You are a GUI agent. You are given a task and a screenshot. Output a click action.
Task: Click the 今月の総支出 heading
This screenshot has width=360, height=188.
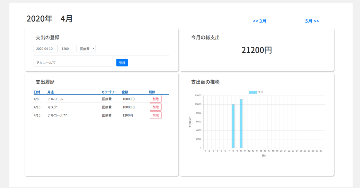(205, 37)
